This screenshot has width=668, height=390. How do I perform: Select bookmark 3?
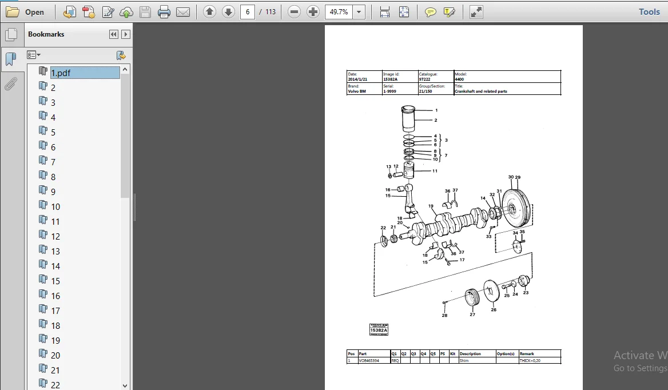pyautogui.click(x=53, y=102)
